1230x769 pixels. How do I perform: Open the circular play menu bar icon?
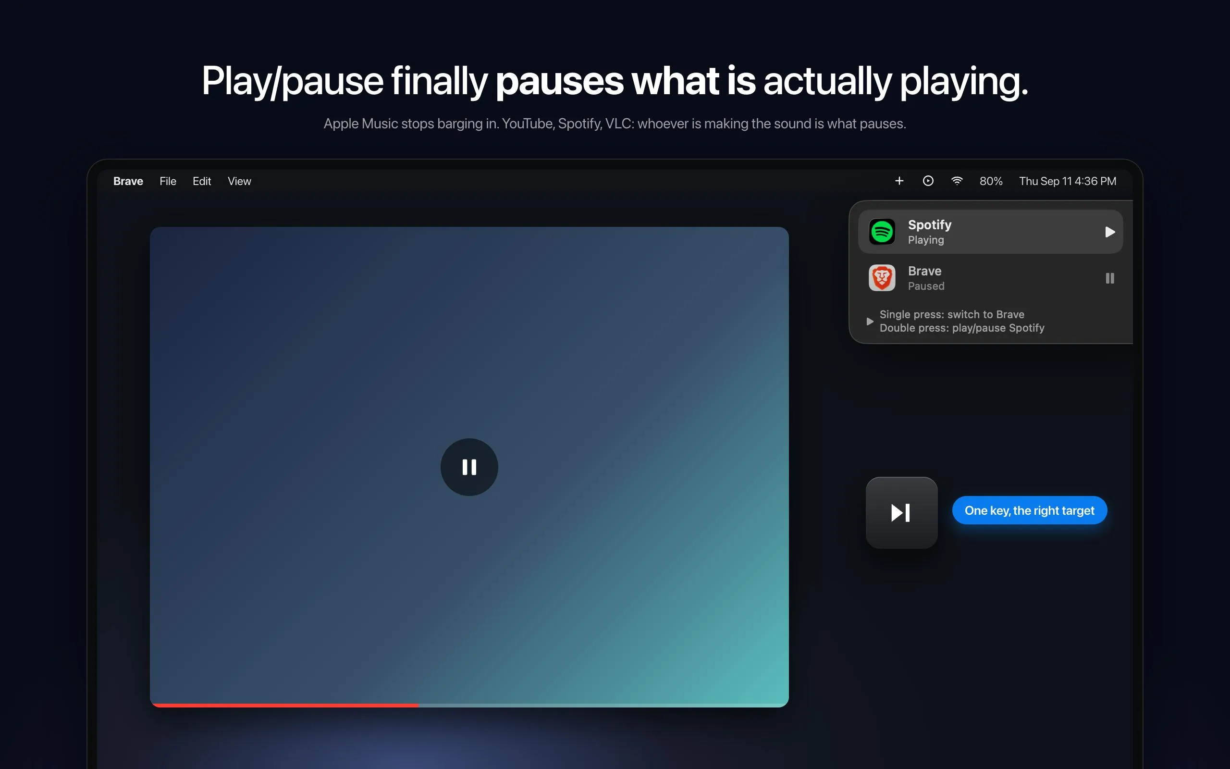click(928, 181)
